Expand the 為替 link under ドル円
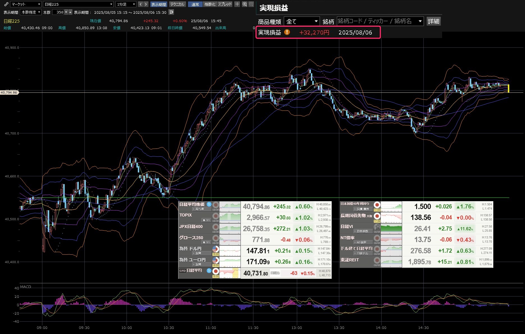The image size is (525, 334). coord(202,253)
